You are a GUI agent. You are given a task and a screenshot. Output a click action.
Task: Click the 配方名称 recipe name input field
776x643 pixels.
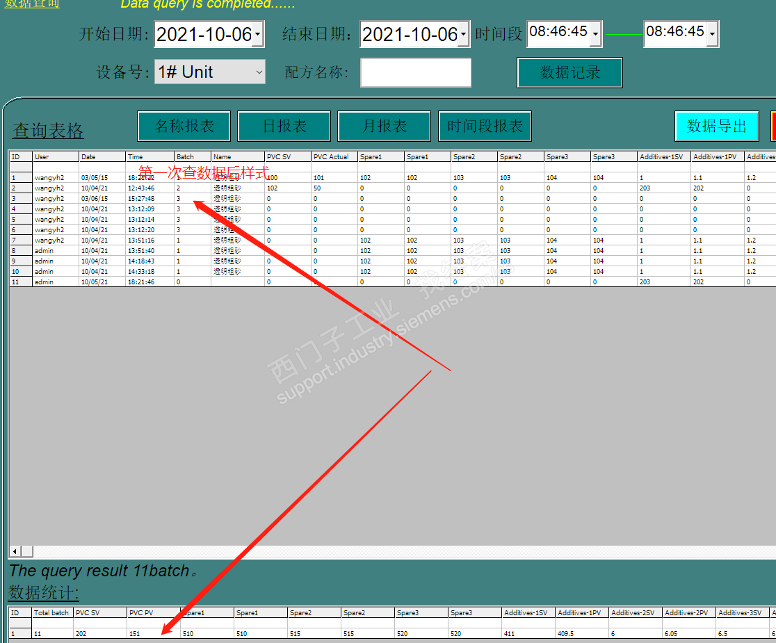tap(416, 73)
